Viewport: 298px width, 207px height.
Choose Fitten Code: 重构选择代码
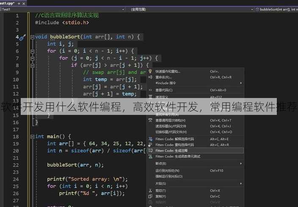tap(196, 145)
